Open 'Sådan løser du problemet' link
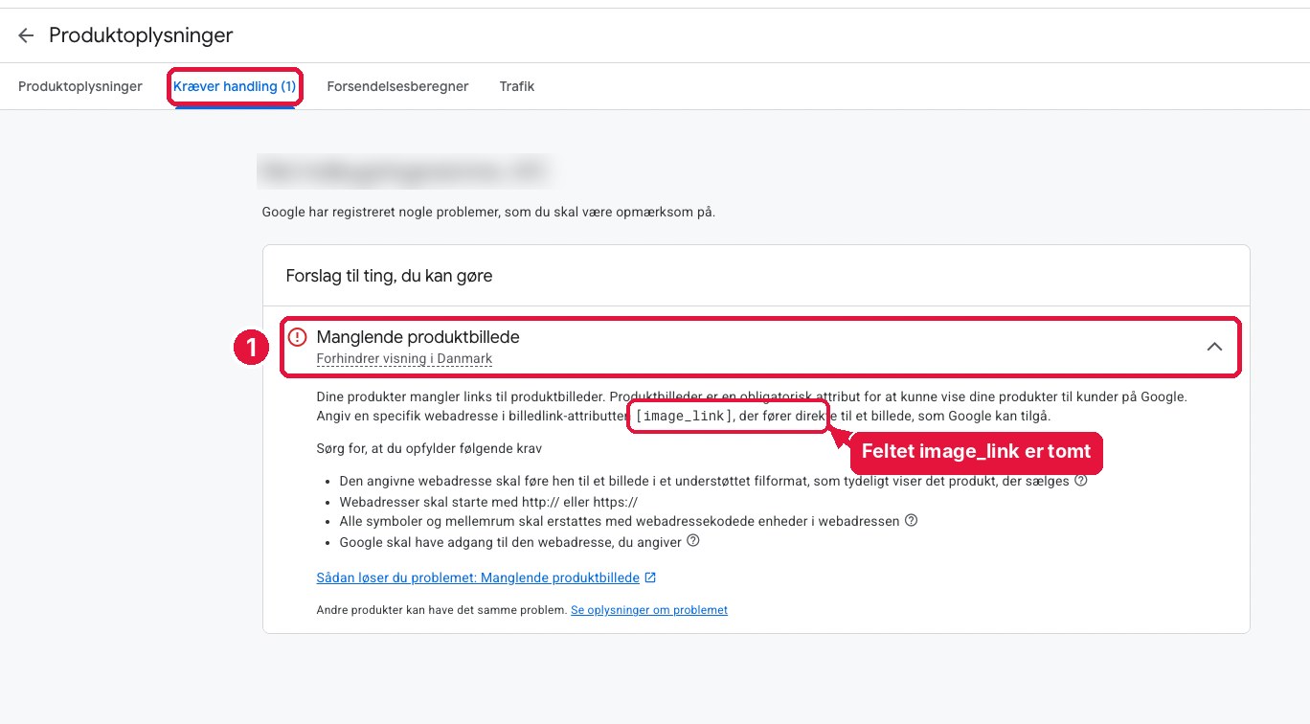1310x724 pixels. click(478, 577)
